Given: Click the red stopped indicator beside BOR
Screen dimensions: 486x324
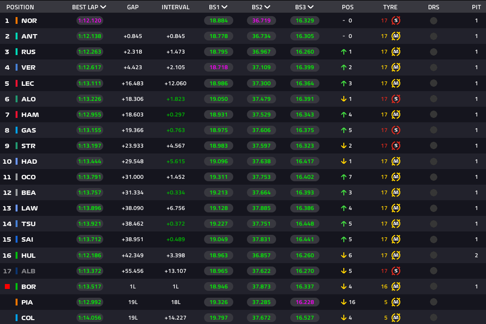Looking at the screenshot, I should point(7,286).
